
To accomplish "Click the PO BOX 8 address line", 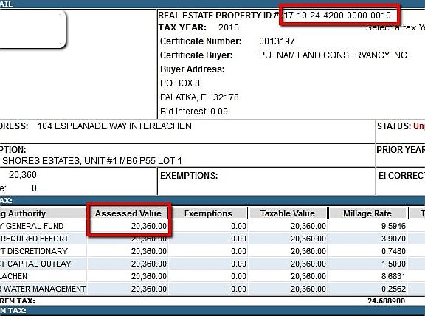I will (180, 83).
